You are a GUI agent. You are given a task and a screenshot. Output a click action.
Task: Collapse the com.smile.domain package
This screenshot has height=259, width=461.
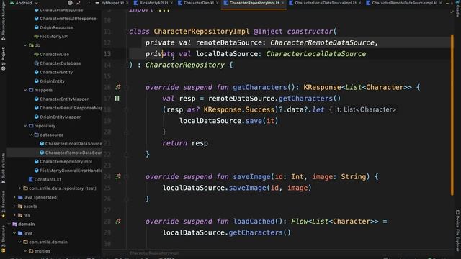point(19,242)
